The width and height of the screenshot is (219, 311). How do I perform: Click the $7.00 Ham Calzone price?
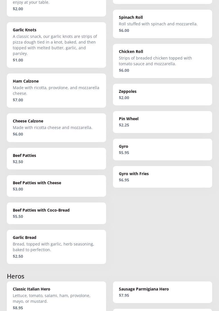pos(18,100)
